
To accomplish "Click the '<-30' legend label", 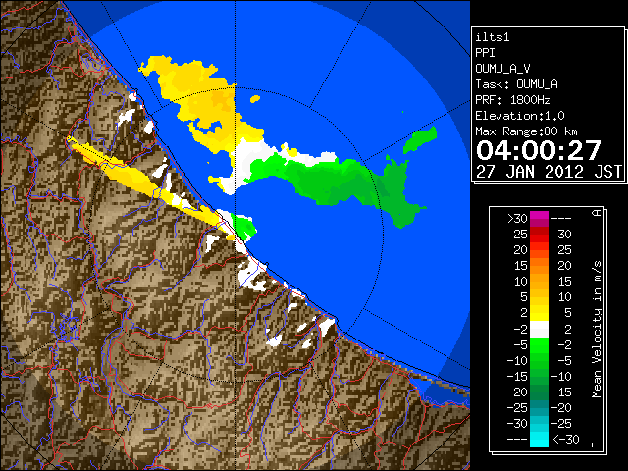I will pos(566,439).
